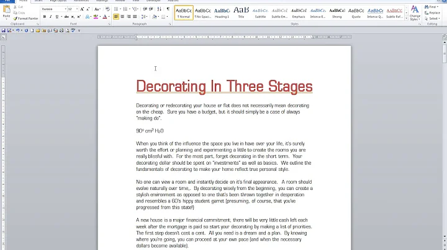Click Spelling check icon in Quick Access Toolbar
447x250 pixels.
73,30
